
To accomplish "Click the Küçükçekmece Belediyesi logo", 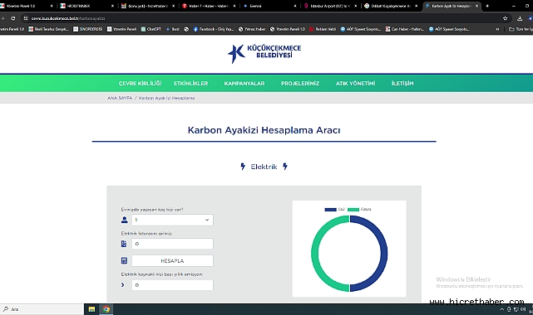I will (x=264, y=53).
